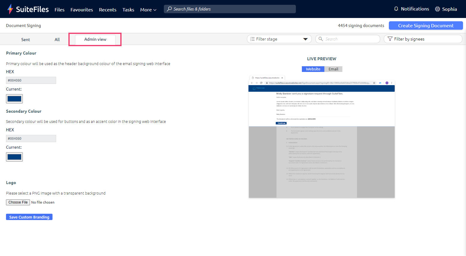Viewport: 466px width, 256px height.
Task: Click the magnifier icon in signing search
Action: pyautogui.click(x=321, y=39)
